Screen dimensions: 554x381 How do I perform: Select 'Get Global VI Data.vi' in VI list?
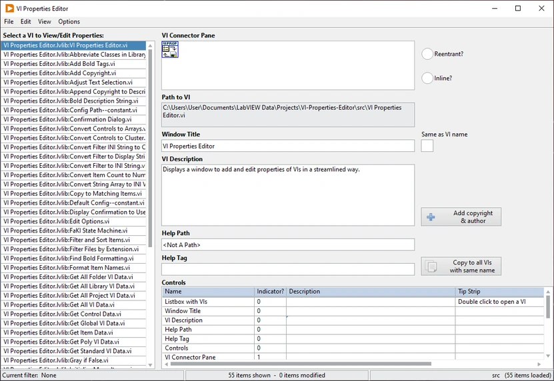point(73,323)
